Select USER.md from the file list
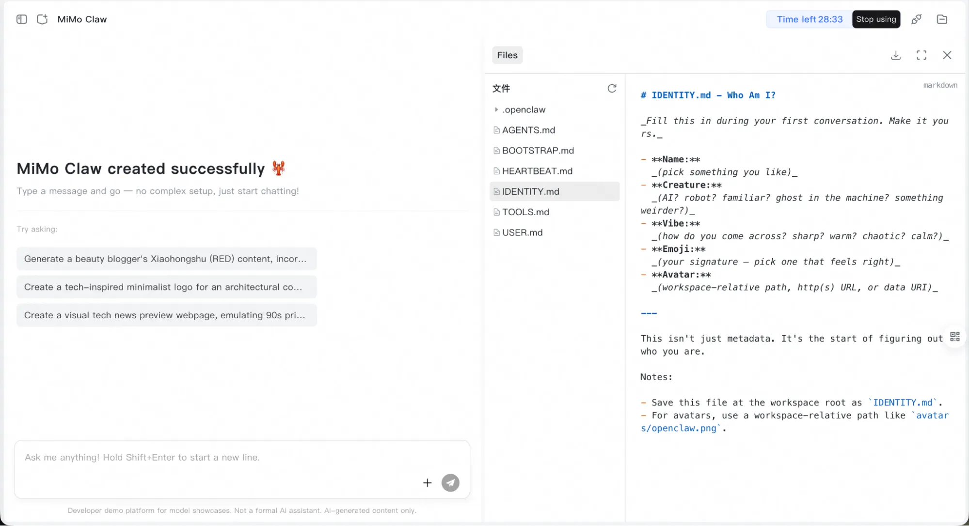Image resolution: width=969 pixels, height=526 pixels. (522, 232)
